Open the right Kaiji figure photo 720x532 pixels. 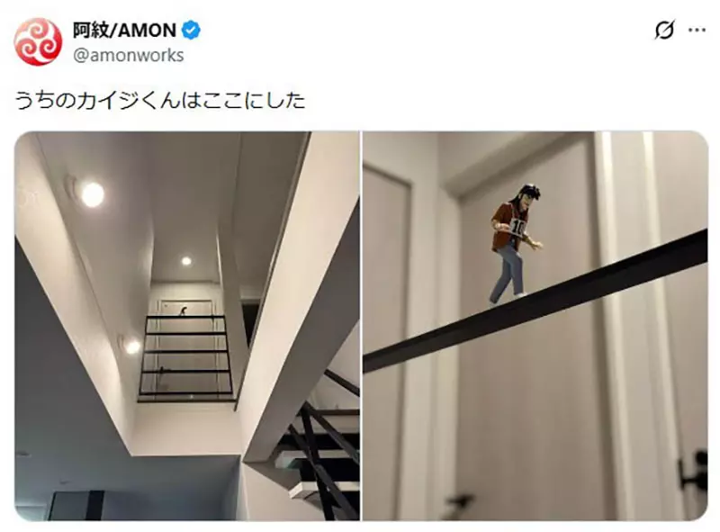(535, 326)
